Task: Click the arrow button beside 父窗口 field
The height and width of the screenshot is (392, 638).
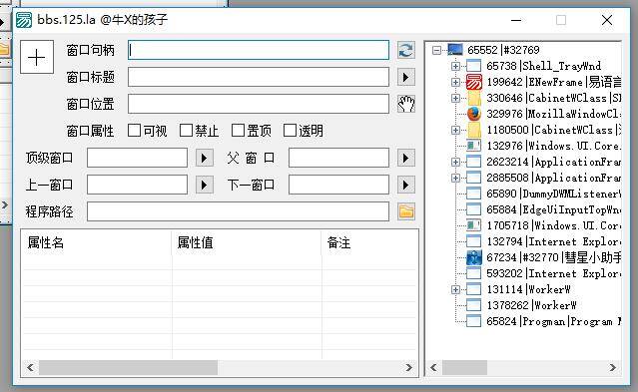Action: coord(406,158)
